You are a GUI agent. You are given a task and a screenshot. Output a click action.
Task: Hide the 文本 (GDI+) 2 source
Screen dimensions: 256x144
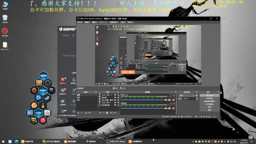pyautogui.click(x=115, y=95)
